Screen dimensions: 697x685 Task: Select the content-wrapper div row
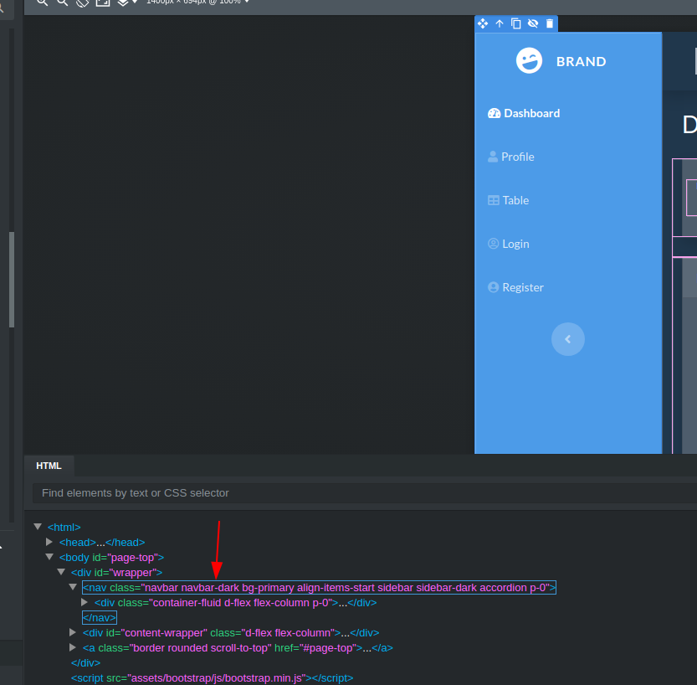(231, 633)
